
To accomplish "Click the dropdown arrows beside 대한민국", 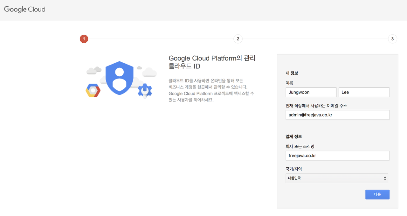I will coord(385,178).
